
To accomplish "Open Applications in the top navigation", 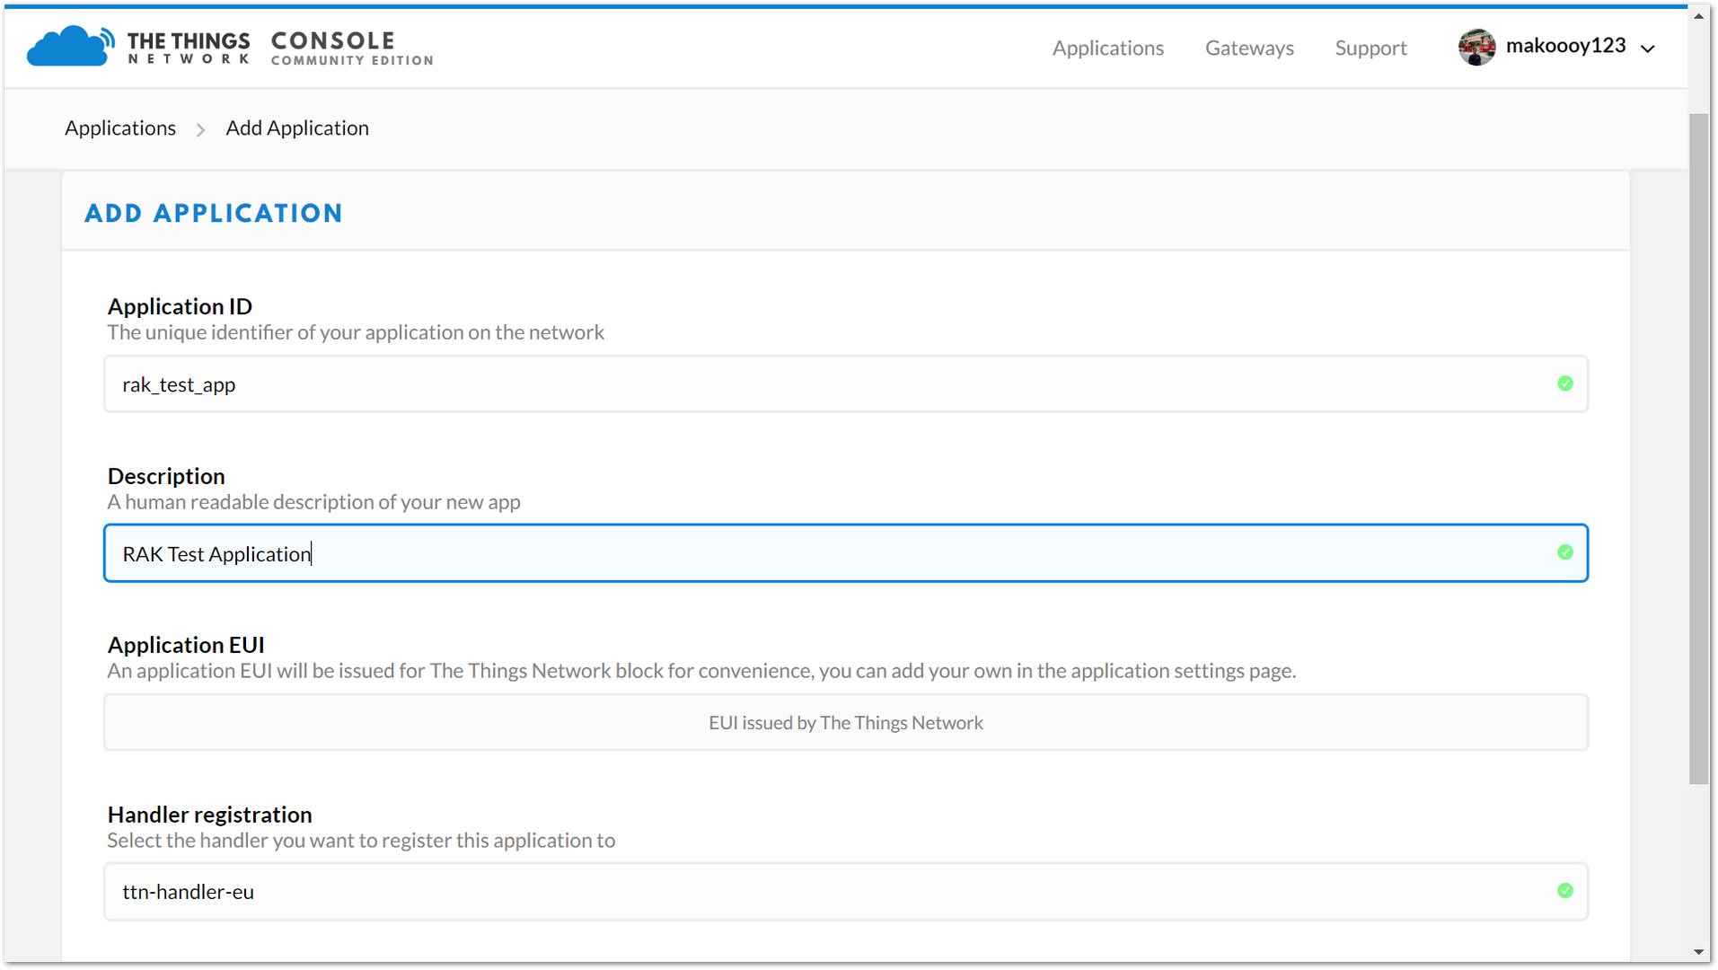I will pyautogui.click(x=1108, y=48).
